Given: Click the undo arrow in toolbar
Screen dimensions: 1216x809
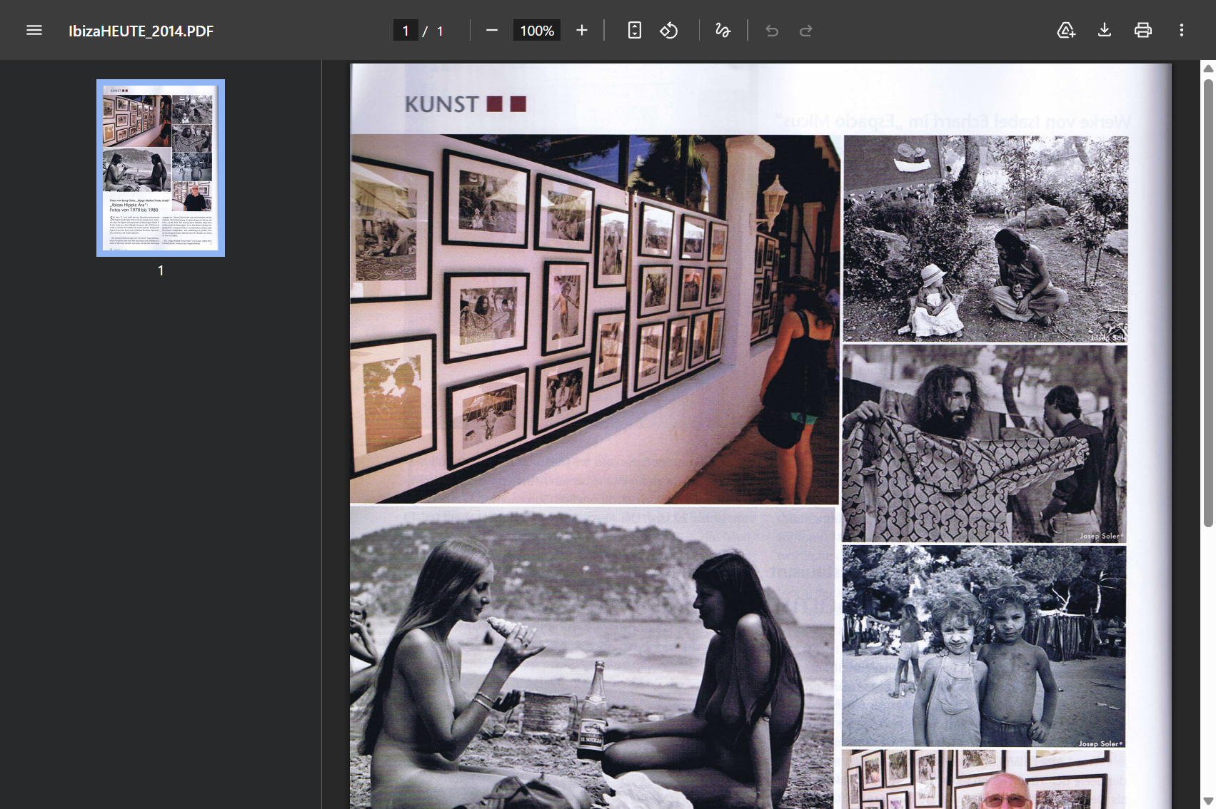Looking at the screenshot, I should [x=772, y=30].
